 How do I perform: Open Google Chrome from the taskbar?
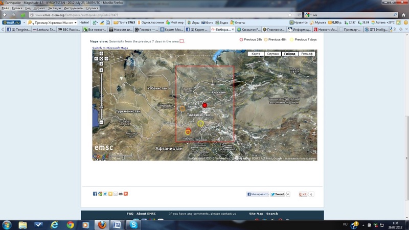[x=70, y=224]
